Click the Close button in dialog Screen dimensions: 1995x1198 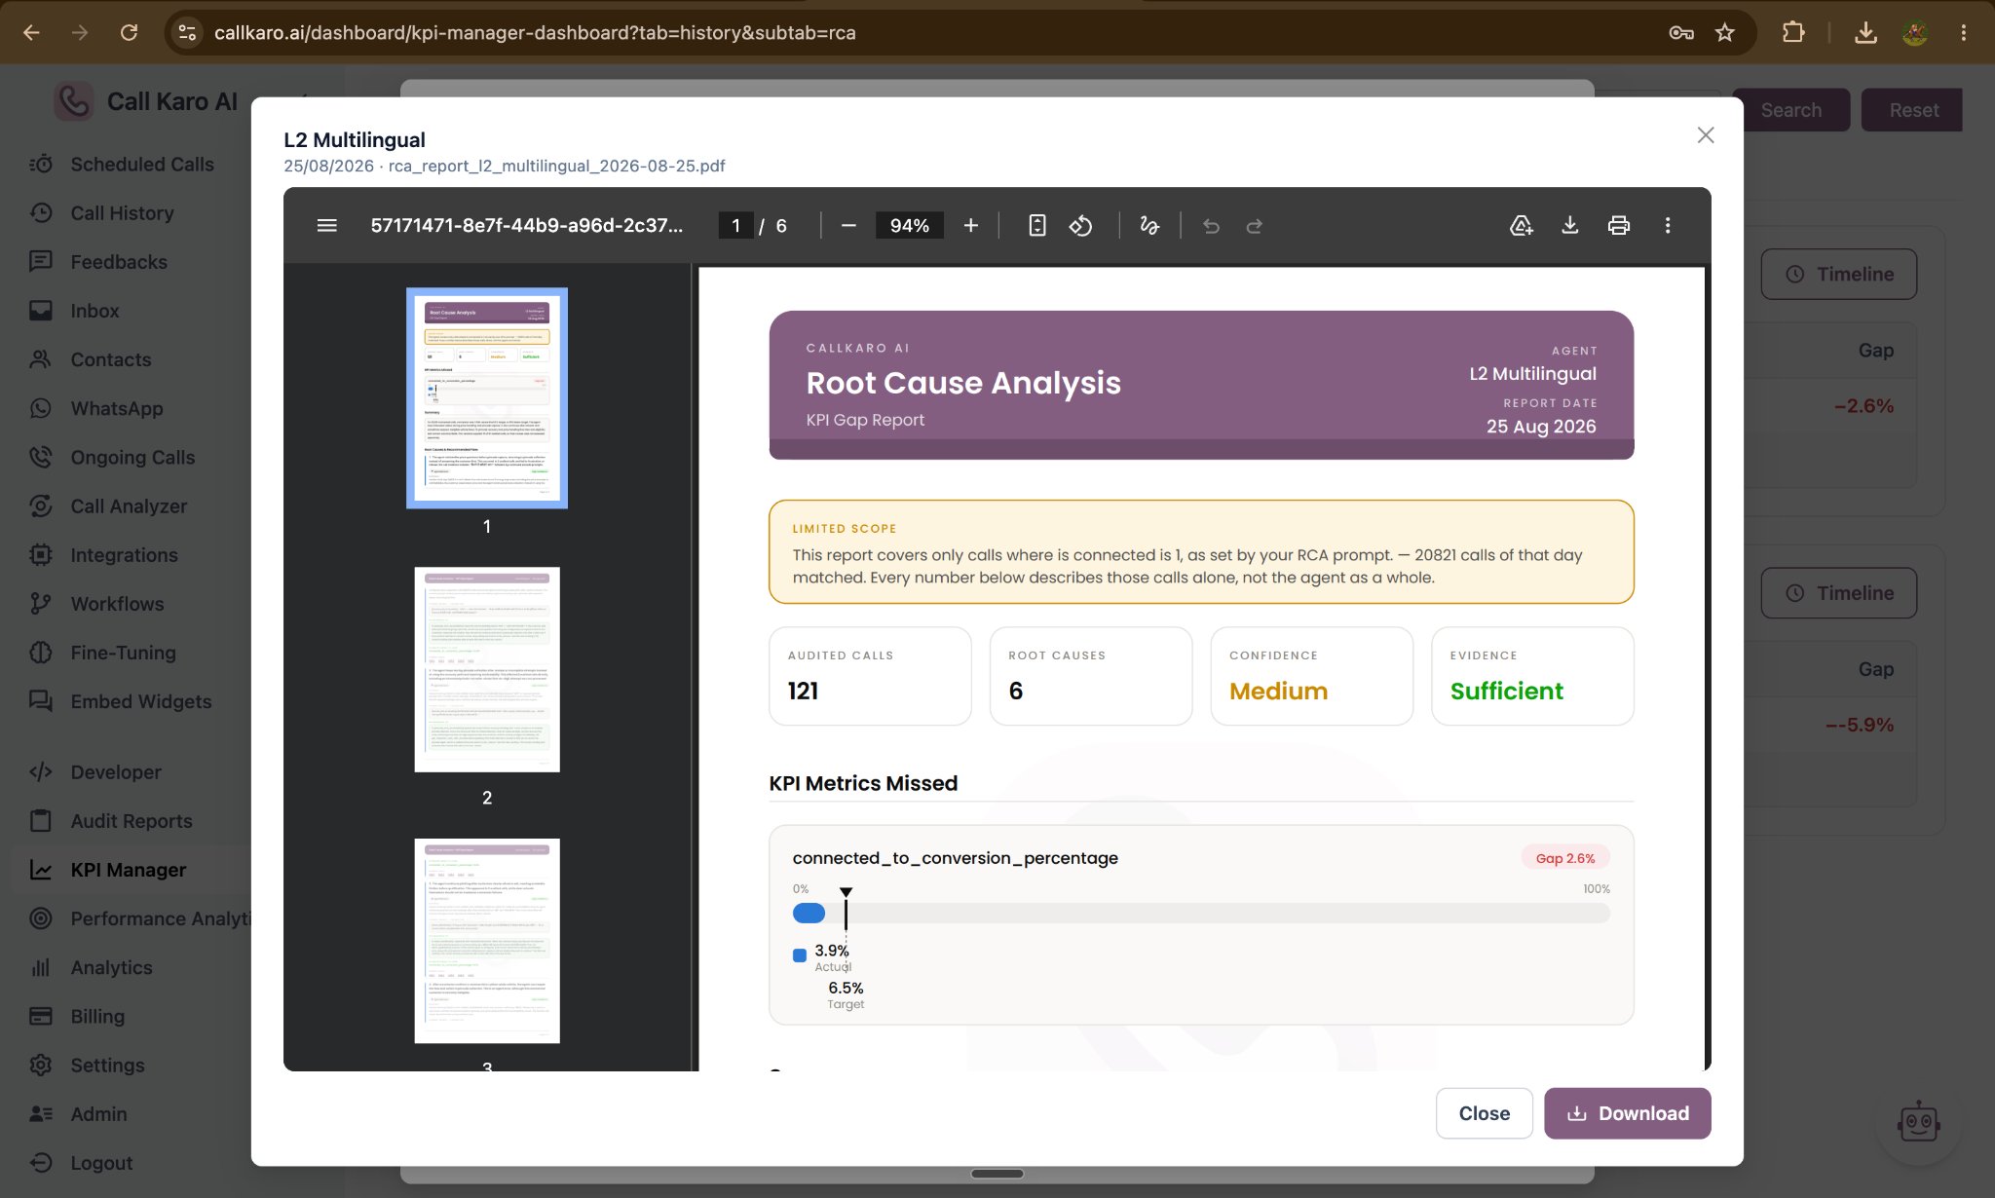coord(1484,1113)
